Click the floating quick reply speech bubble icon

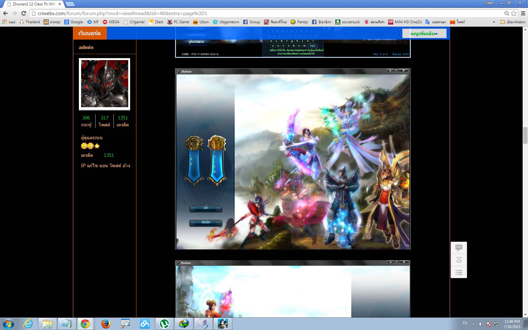click(x=459, y=248)
